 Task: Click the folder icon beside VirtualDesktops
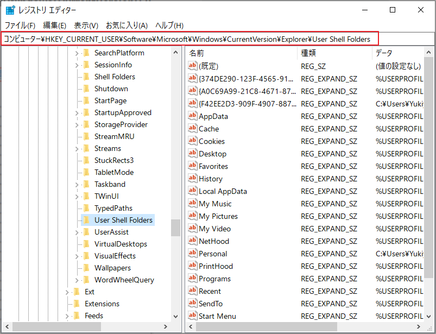pos(86,244)
